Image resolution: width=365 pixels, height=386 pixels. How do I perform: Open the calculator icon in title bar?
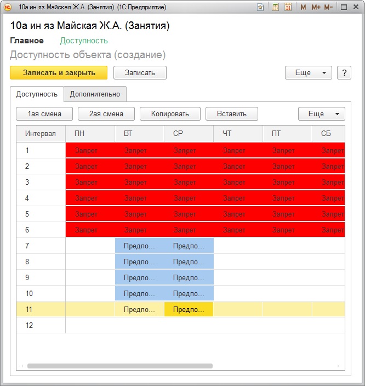click(x=275, y=7)
